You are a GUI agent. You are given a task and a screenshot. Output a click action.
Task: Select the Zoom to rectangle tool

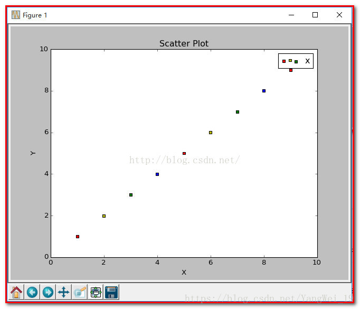[x=80, y=292]
